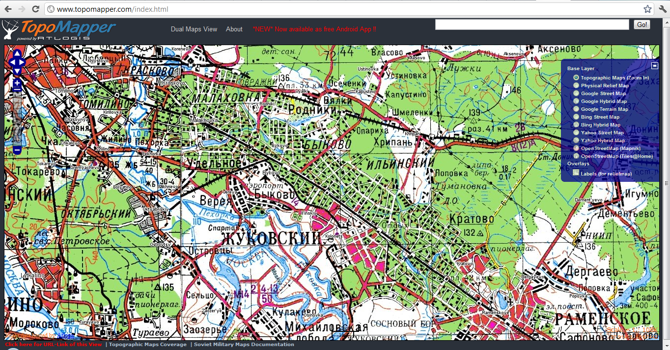The width and height of the screenshot is (670, 350).
Task: Zoom in using the plus button
Action: click(17, 83)
